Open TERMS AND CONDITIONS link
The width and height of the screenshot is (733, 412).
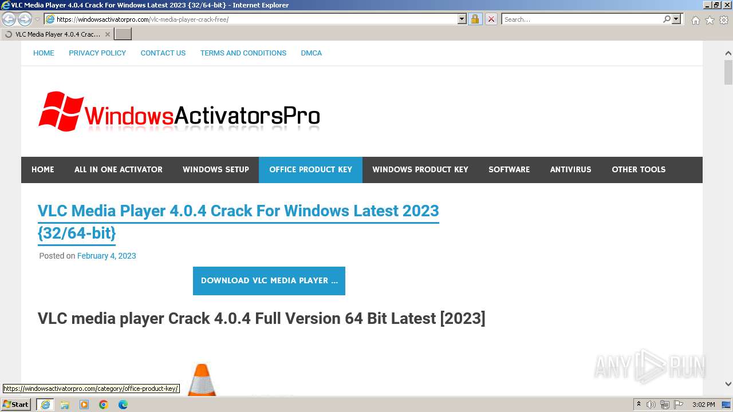coord(243,53)
